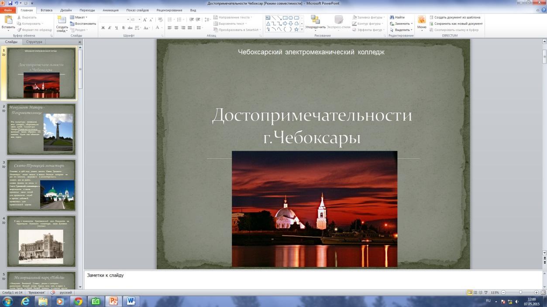Click the notes field 'Заметки к слайду'

(313, 280)
